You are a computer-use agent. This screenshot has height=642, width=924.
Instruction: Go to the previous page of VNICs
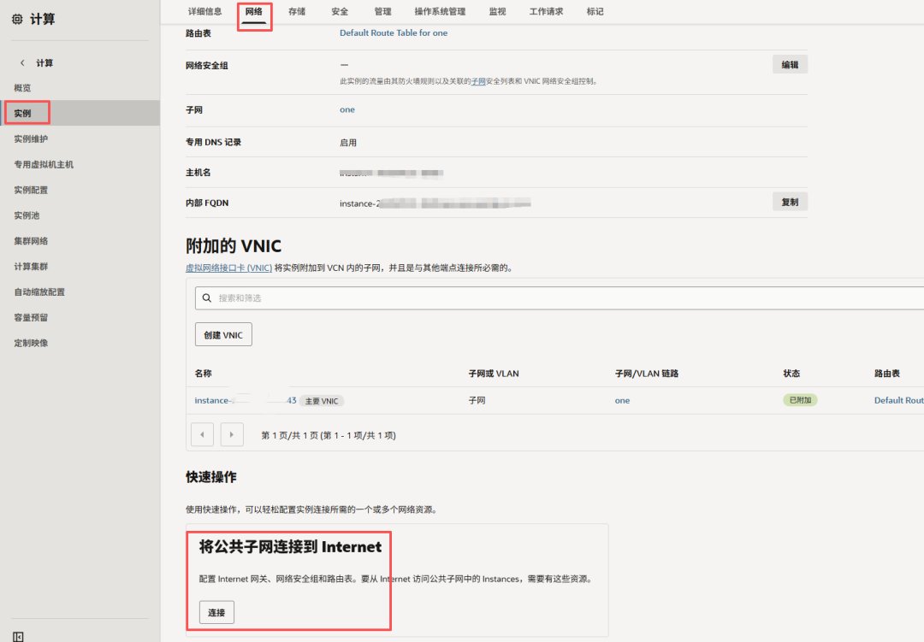pos(202,434)
